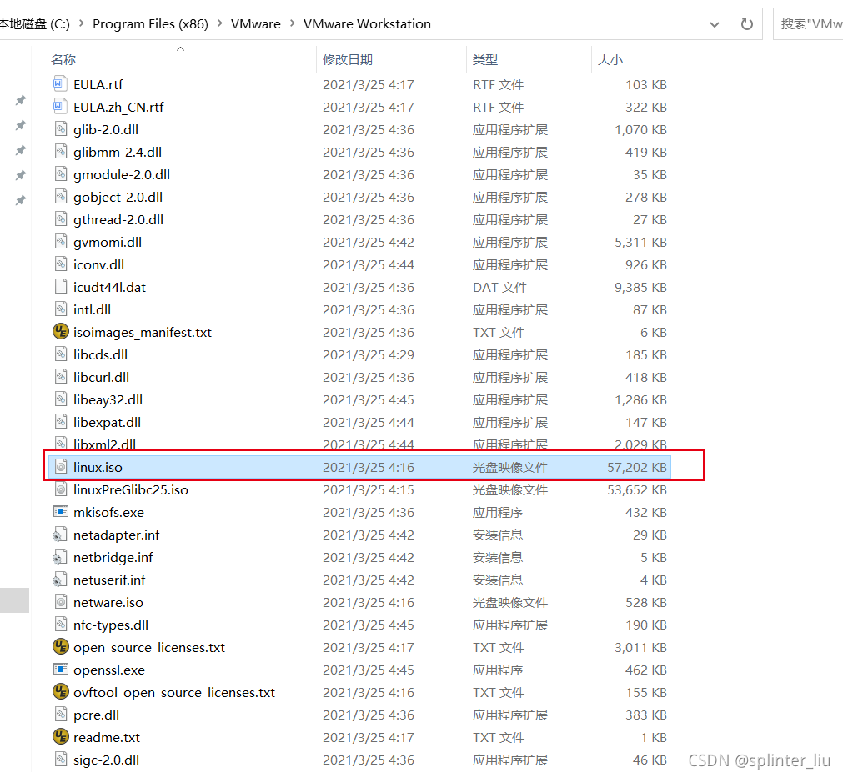
Task: Click the openssl.exe application icon
Action: (61, 670)
